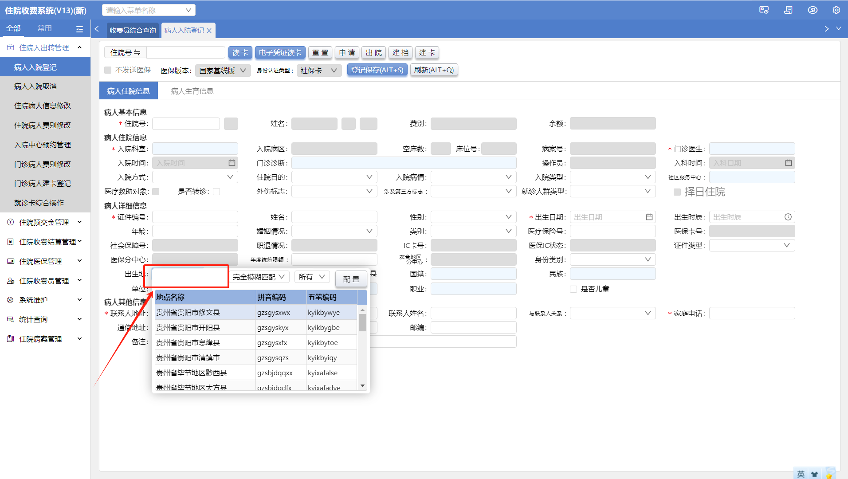
Task: Click the 住院号 swap icon
Action: pos(137,52)
